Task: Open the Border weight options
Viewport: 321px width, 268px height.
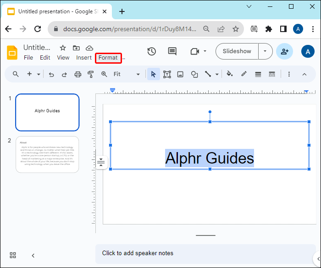Action: click(258, 74)
